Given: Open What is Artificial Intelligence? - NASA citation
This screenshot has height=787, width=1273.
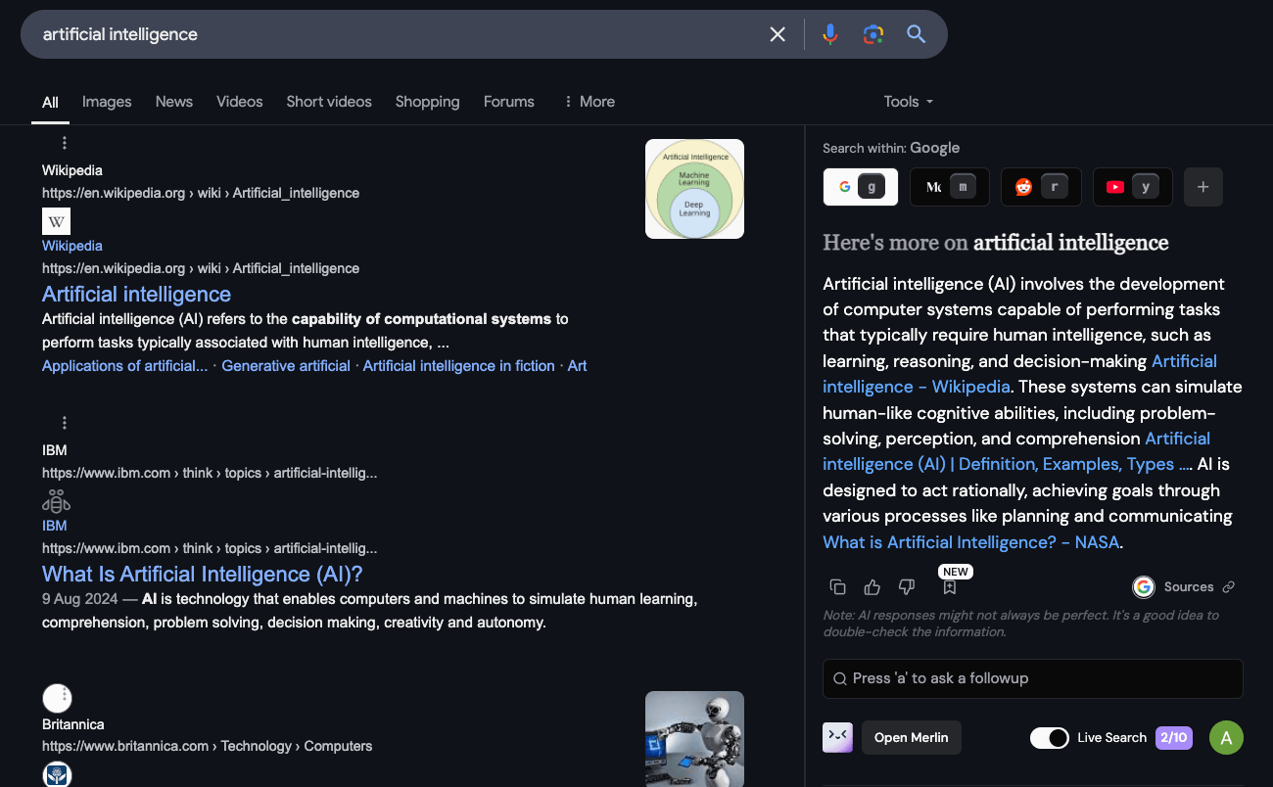Looking at the screenshot, I should pos(970,542).
